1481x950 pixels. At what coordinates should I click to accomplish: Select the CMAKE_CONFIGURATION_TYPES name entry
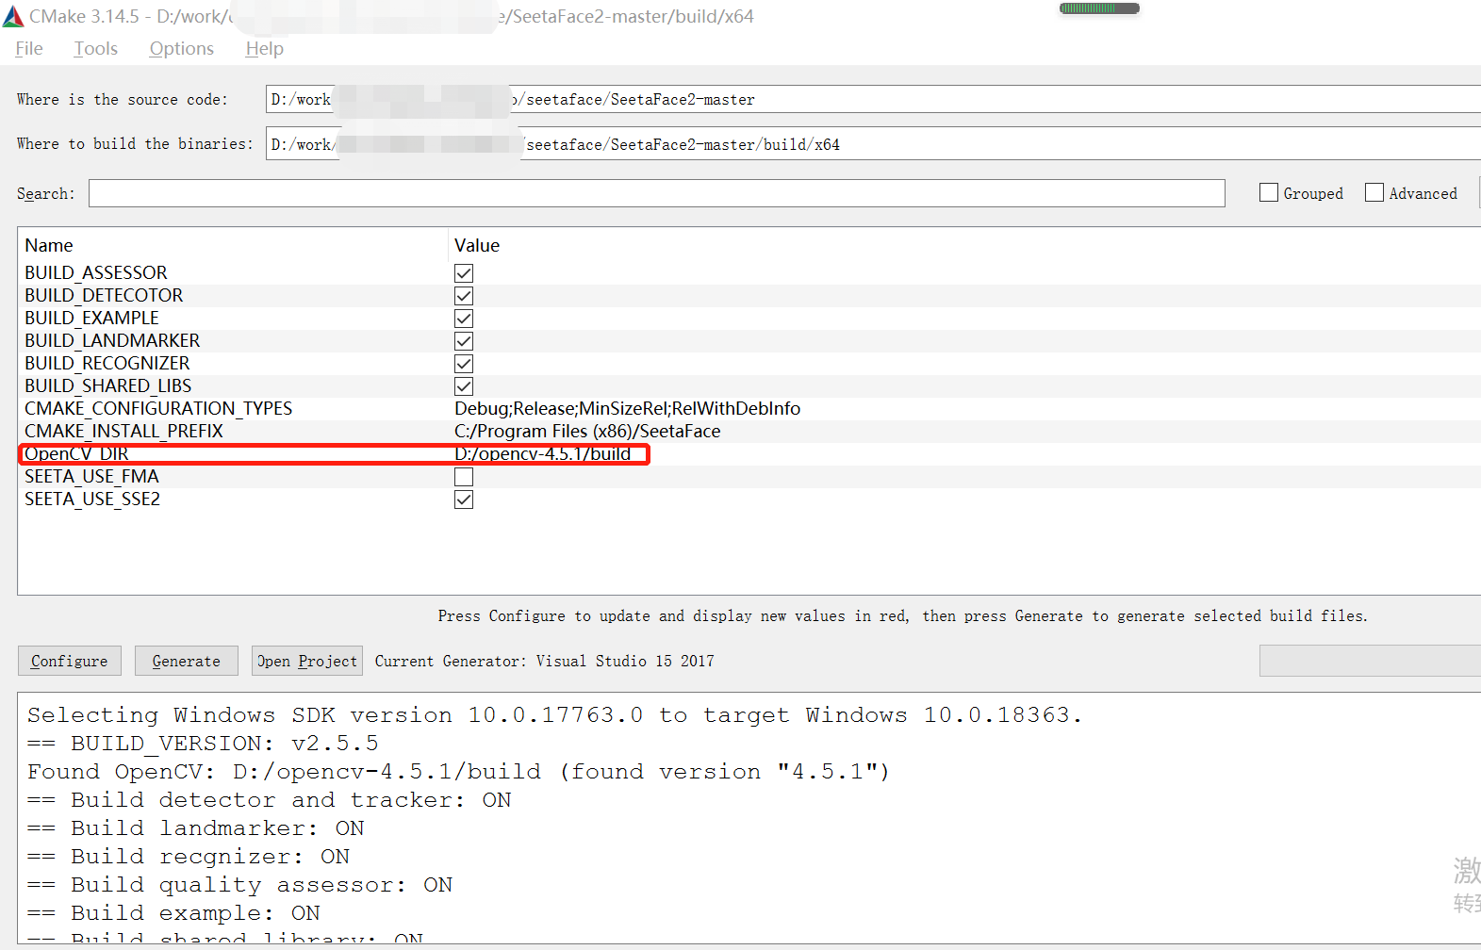click(x=158, y=409)
